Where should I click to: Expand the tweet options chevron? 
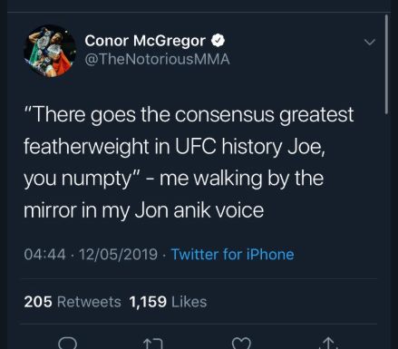[370, 42]
